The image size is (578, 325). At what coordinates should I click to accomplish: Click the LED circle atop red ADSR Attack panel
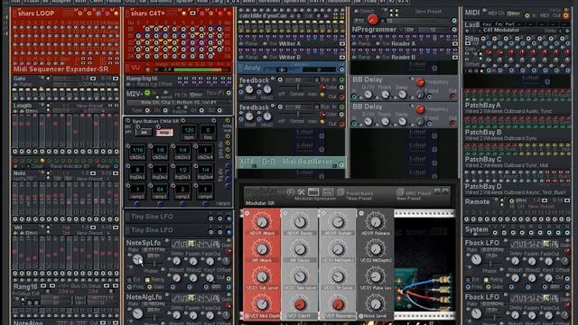(247, 213)
